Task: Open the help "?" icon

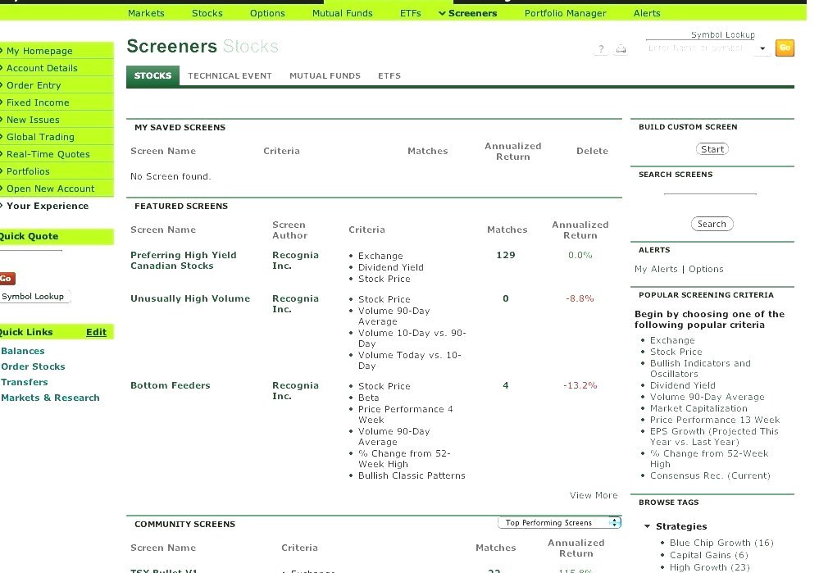Action: point(601,49)
